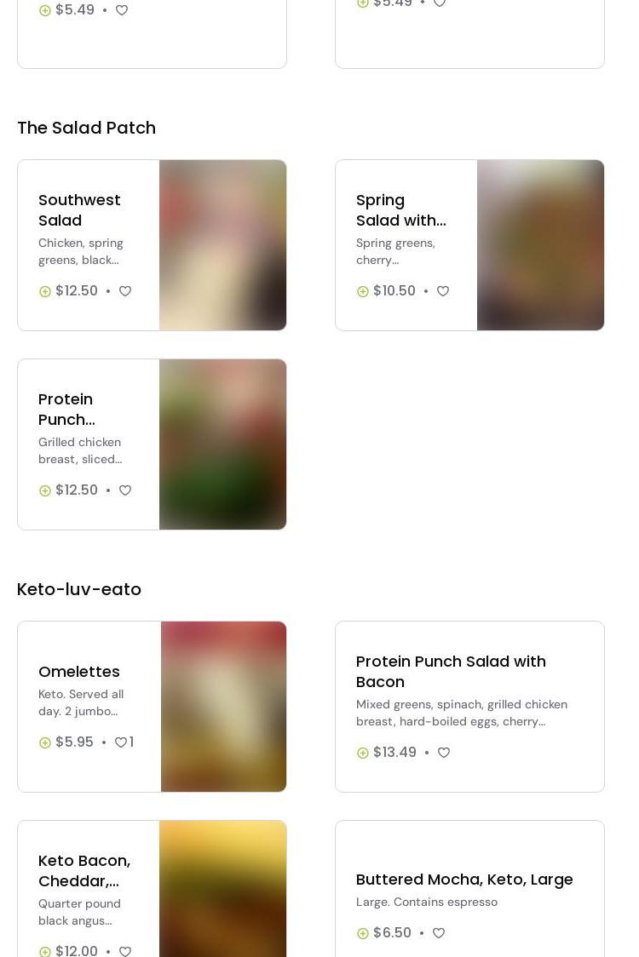Add Southwest Salad with plus icon
The width and height of the screenshot is (639, 957).
[44, 291]
